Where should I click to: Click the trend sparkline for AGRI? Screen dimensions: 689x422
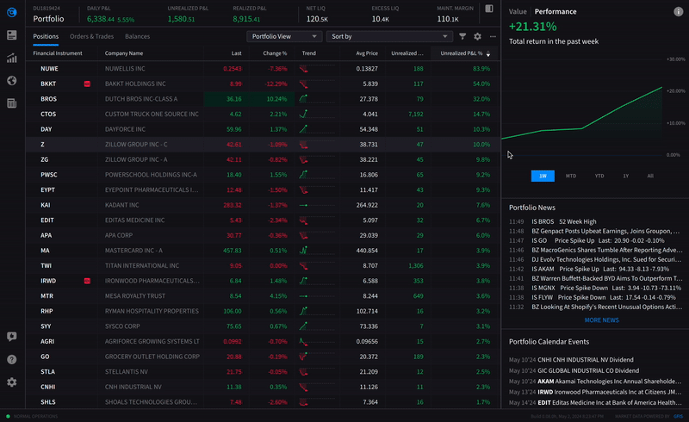coord(304,342)
